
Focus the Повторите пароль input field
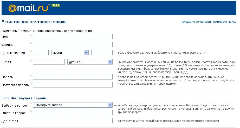point(73,85)
